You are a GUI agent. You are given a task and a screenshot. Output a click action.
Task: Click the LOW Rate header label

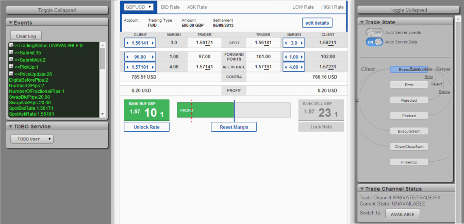(303, 7)
